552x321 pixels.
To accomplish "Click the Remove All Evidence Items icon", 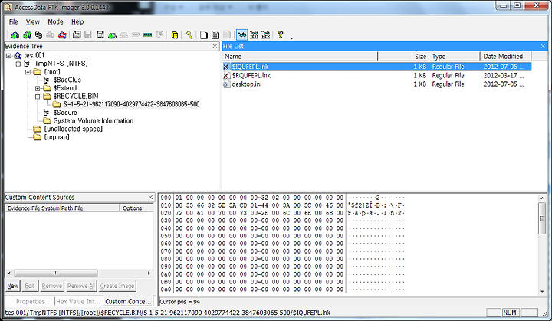I will click(x=62, y=34).
